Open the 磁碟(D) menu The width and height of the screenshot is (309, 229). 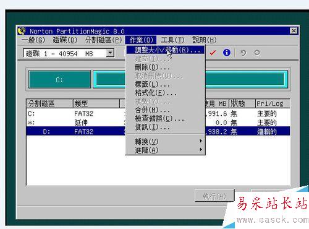[65, 40]
